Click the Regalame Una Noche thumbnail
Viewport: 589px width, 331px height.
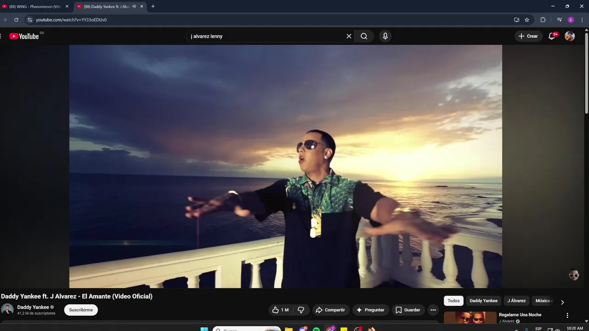[x=470, y=318]
